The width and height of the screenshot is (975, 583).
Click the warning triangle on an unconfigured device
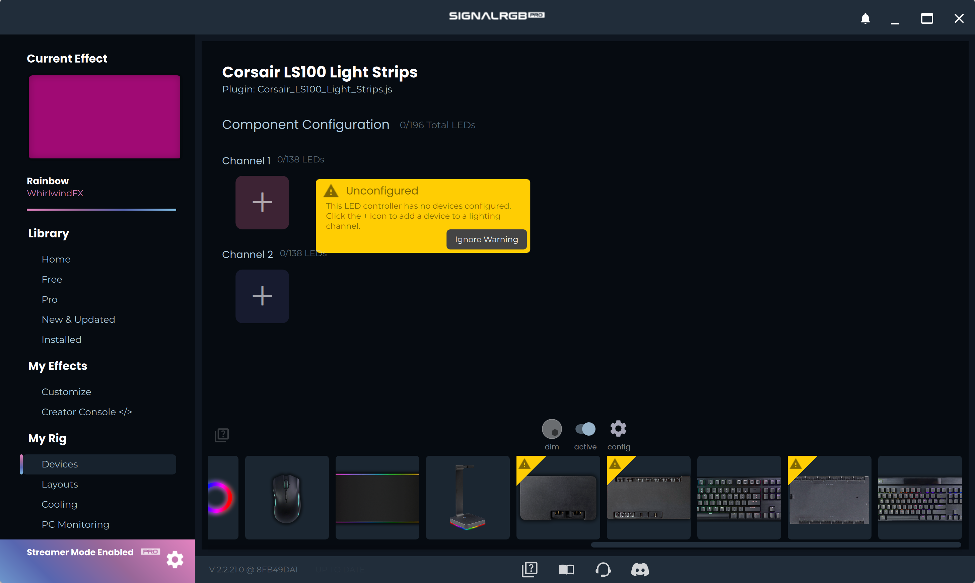click(525, 465)
